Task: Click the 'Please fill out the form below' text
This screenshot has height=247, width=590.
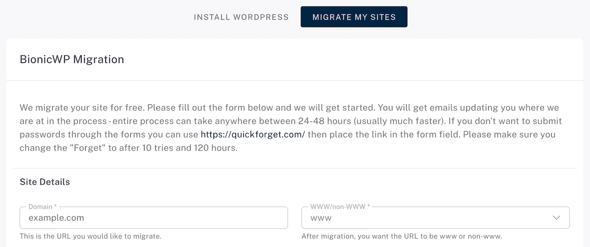Action: pyautogui.click(x=208, y=108)
